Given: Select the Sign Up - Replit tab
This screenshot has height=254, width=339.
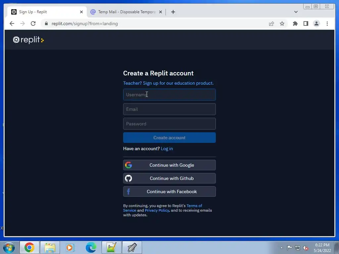Looking at the screenshot, I should (47, 12).
